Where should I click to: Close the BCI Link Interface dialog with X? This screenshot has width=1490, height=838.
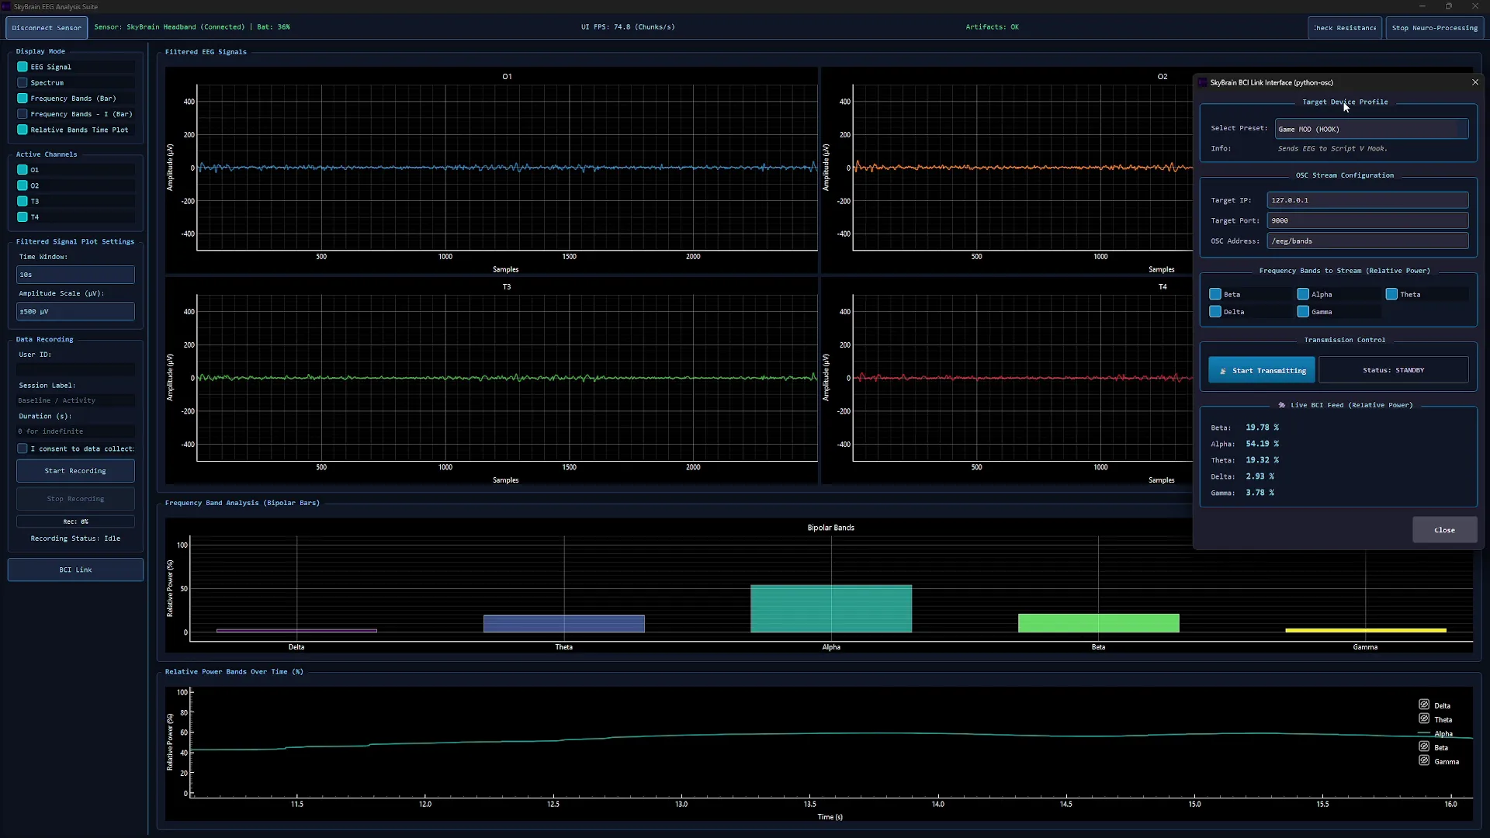coord(1475,82)
